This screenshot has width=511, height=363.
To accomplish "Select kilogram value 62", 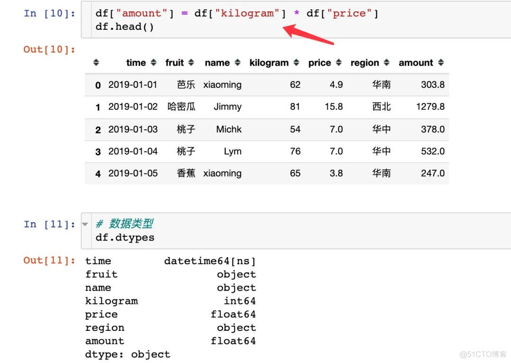I will [295, 85].
